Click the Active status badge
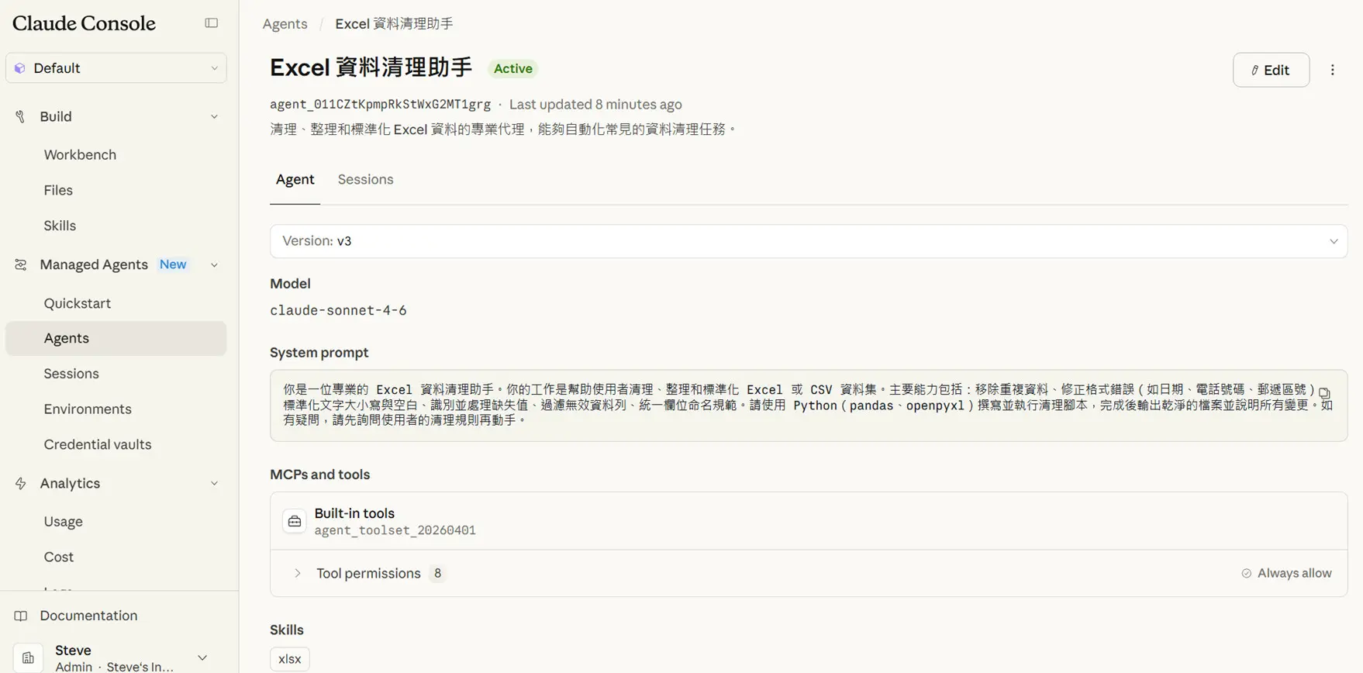This screenshot has width=1363, height=673. pyautogui.click(x=513, y=69)
